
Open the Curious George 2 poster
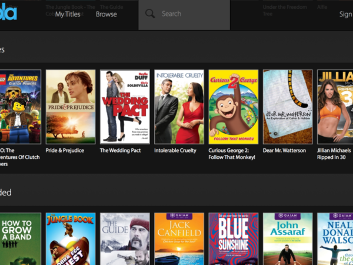(x=233, y=107)
